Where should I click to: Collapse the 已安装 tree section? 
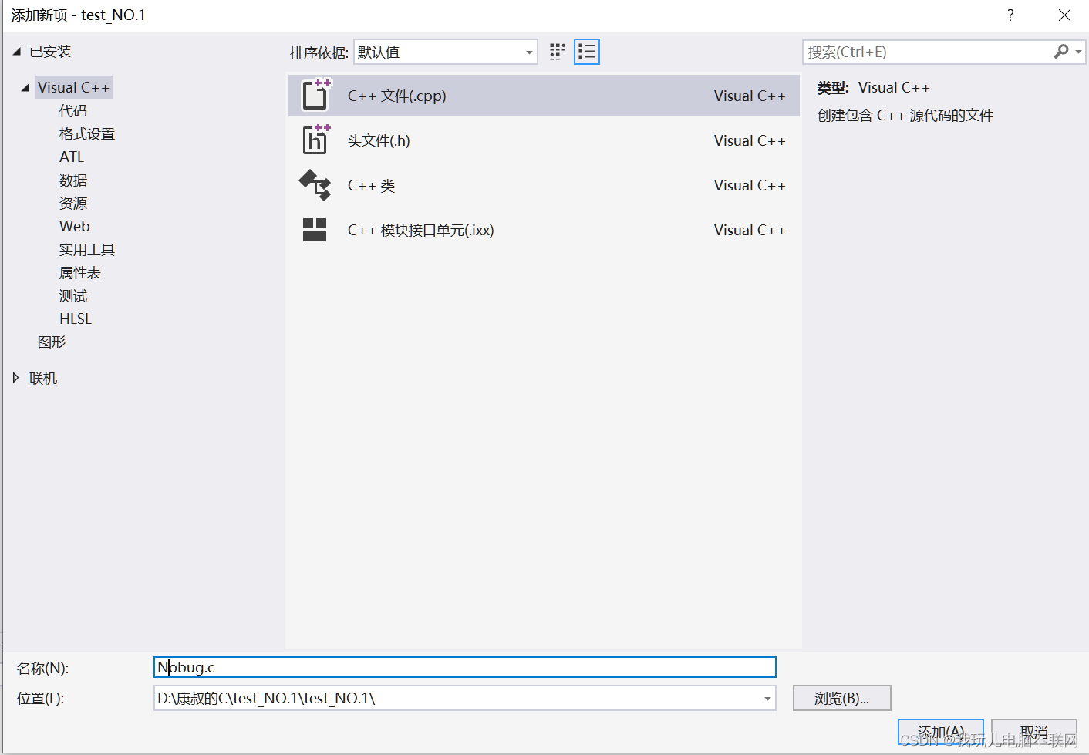coord(17,52)
